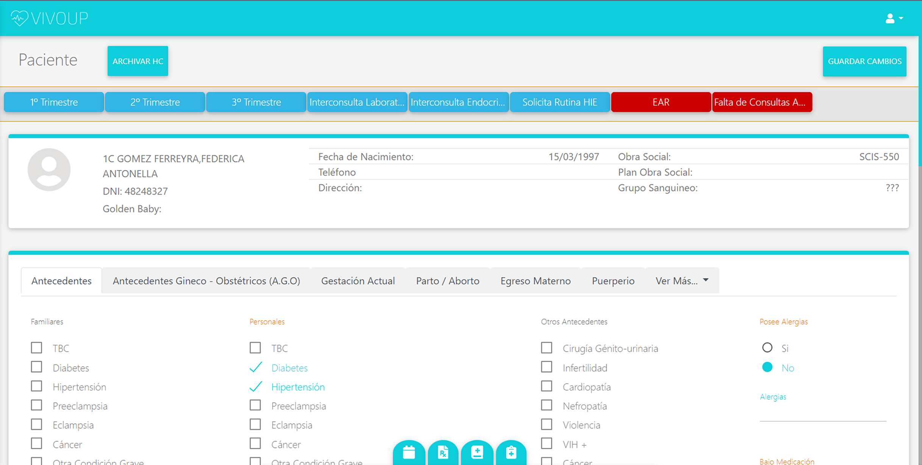Click the medical book floating icon
922x465 pixels.
477,453
